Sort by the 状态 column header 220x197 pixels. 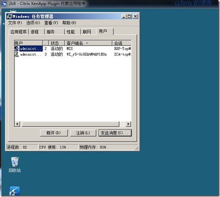57,43
